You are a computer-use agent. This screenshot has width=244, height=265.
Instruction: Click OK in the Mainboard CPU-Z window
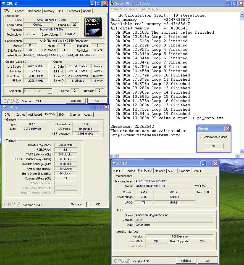208,261
